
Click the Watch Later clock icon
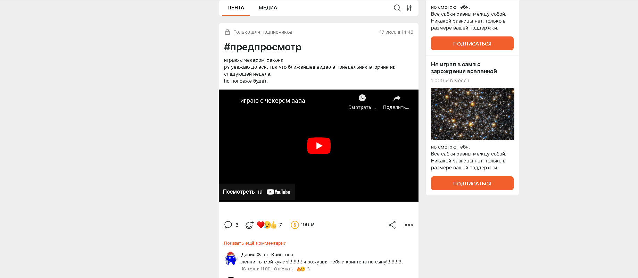click(362, 98)
